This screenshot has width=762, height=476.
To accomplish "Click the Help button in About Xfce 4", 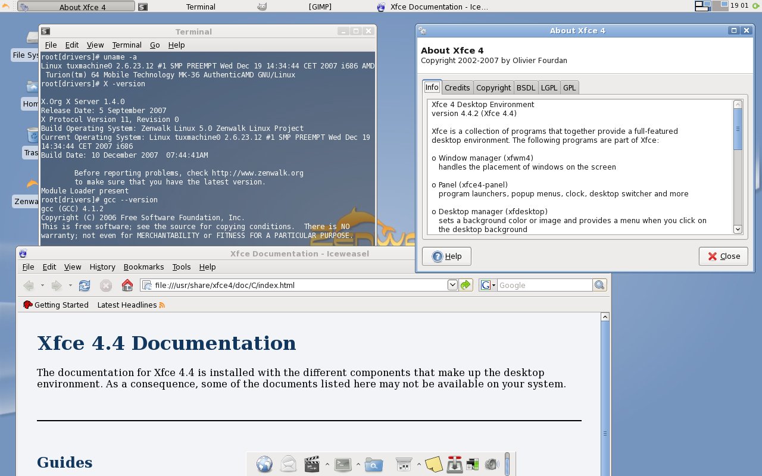I will coord(446,256).
